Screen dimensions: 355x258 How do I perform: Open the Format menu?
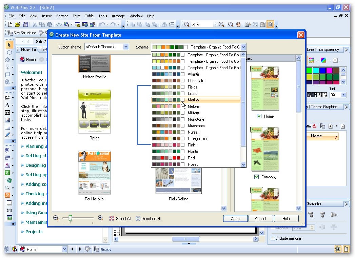[62, 16]
